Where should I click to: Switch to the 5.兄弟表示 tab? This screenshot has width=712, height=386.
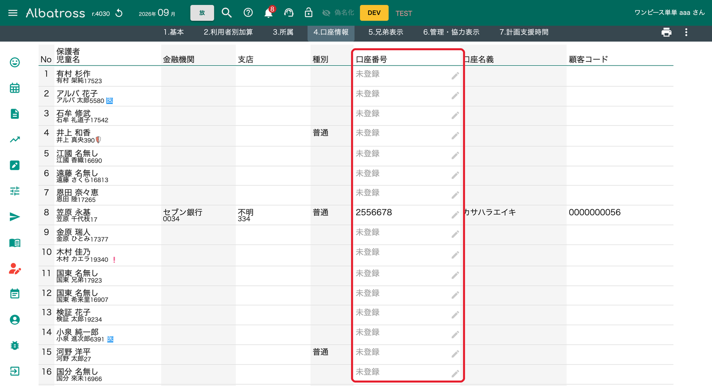(x=386, y=32)
